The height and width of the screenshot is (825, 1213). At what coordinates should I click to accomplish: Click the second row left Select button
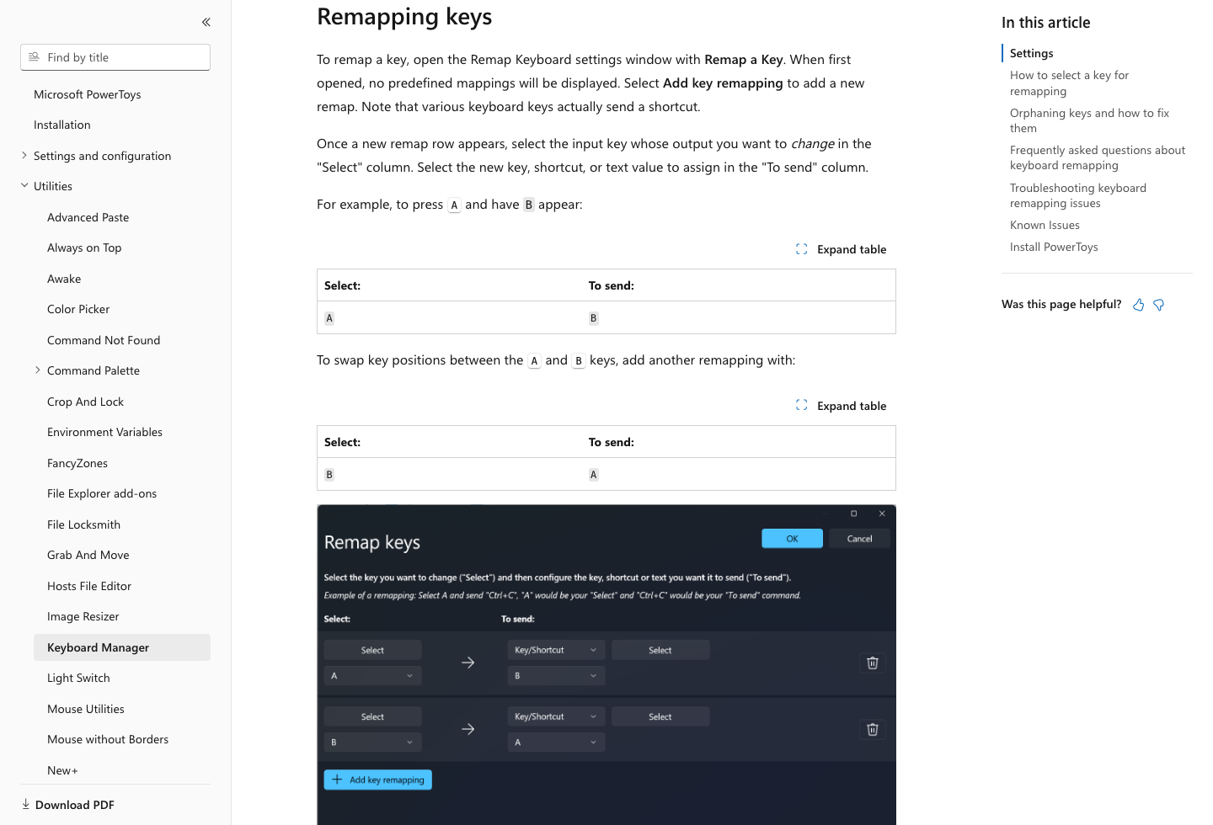click(372, 716)
